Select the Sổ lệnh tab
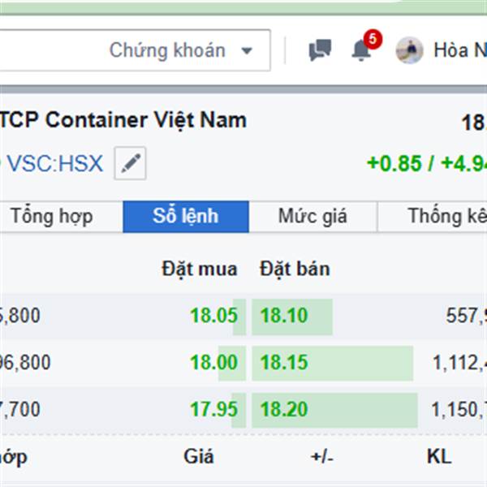Screen dimensions: 487x487 [x=186, y=217]
